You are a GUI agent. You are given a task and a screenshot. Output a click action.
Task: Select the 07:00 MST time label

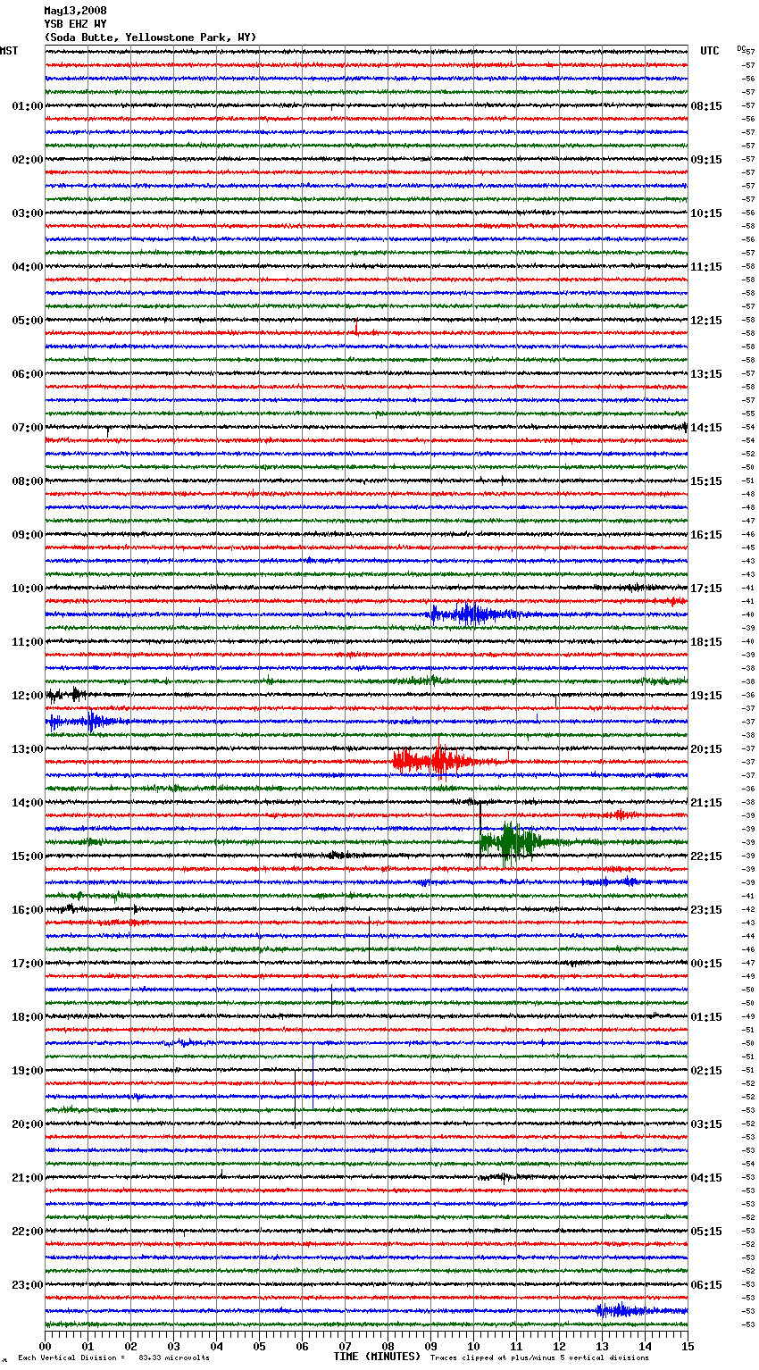27,428
